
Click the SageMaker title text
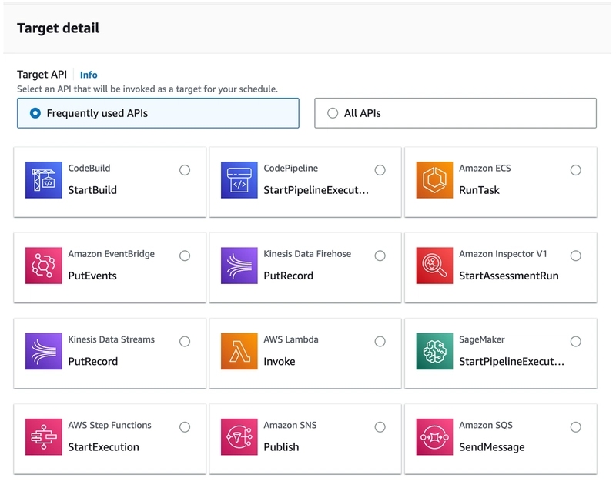[482, 339]
